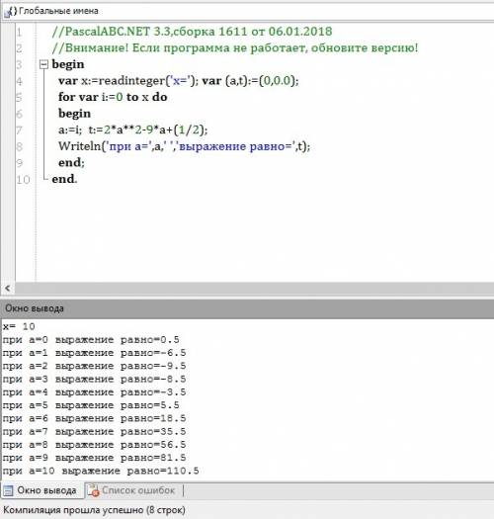Screen dimensions: 494x519
Task: Click the braces icon beside Глобальные имена
Action: click(x=9, y=12)
